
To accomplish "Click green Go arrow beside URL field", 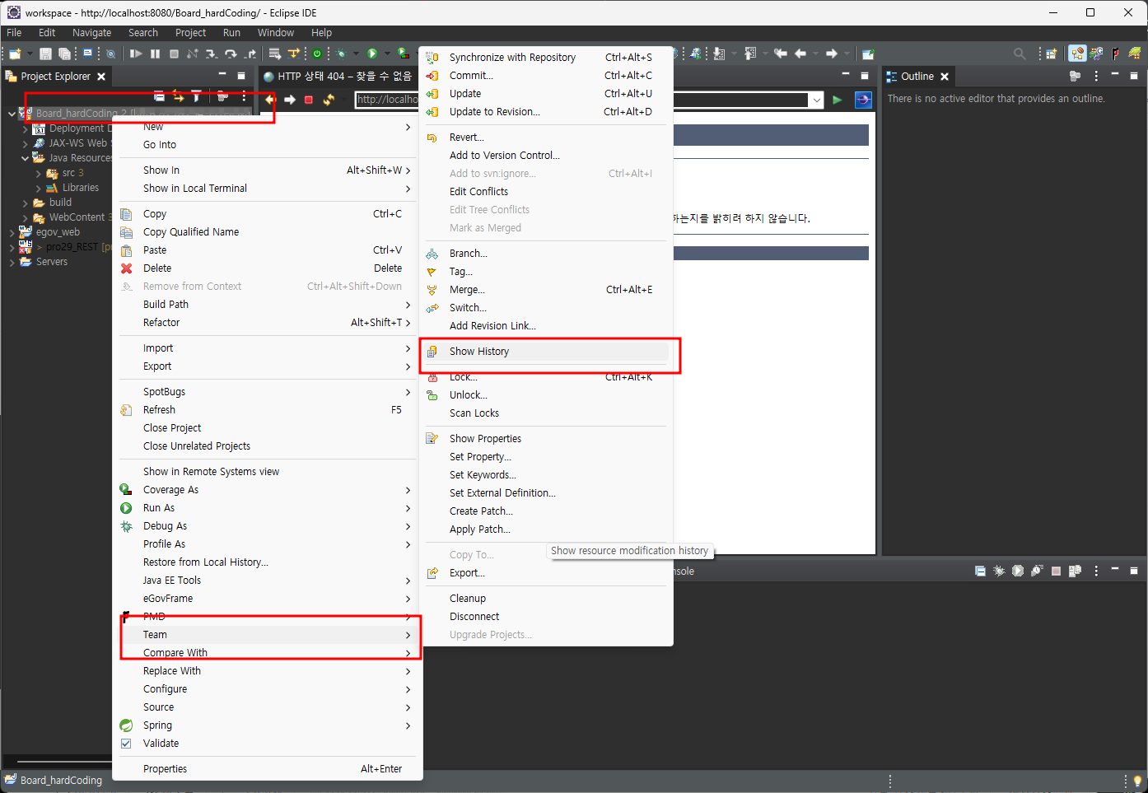I will coord(838,100).
